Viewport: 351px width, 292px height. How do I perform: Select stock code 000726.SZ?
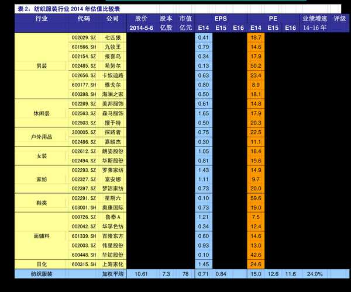pos(84,217)
